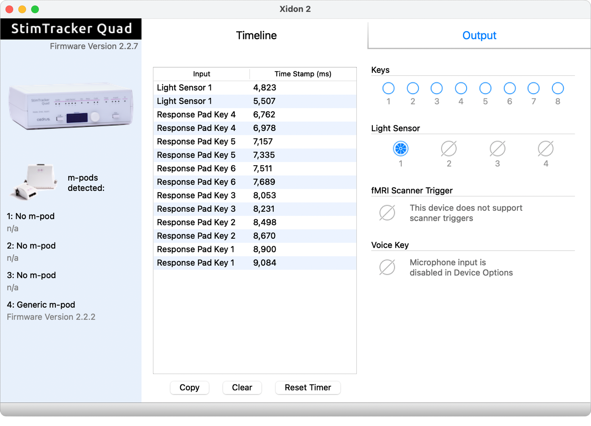Switch to the Output tab

(x=479, y=35)
